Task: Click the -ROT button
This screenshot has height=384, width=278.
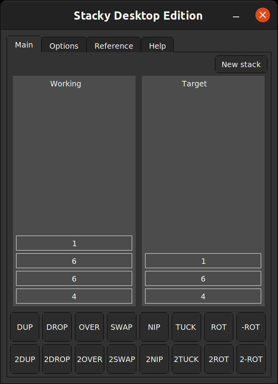Action: [x=251, y=327]
